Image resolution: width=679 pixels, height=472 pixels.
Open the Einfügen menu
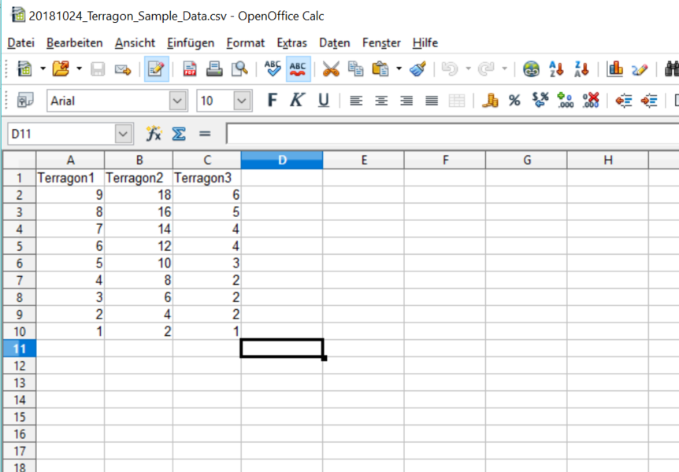coord(191,42)
